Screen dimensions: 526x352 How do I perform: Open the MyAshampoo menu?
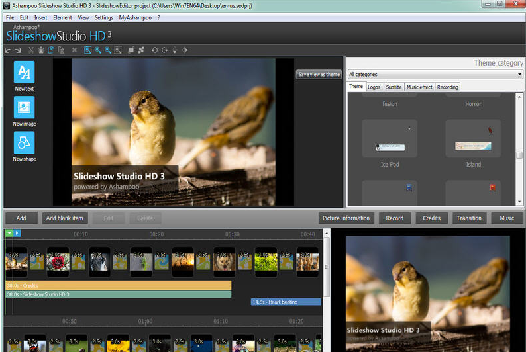pyautogui.click(x=135, y=17)
